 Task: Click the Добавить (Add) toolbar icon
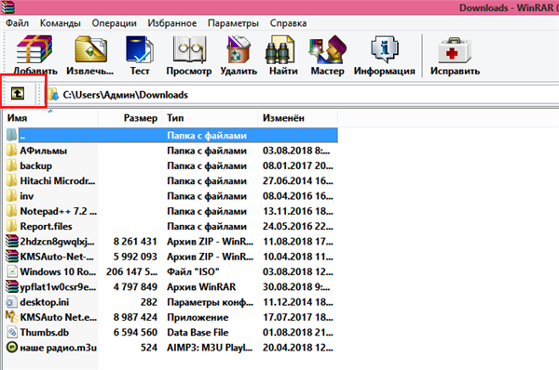(35, 50)
